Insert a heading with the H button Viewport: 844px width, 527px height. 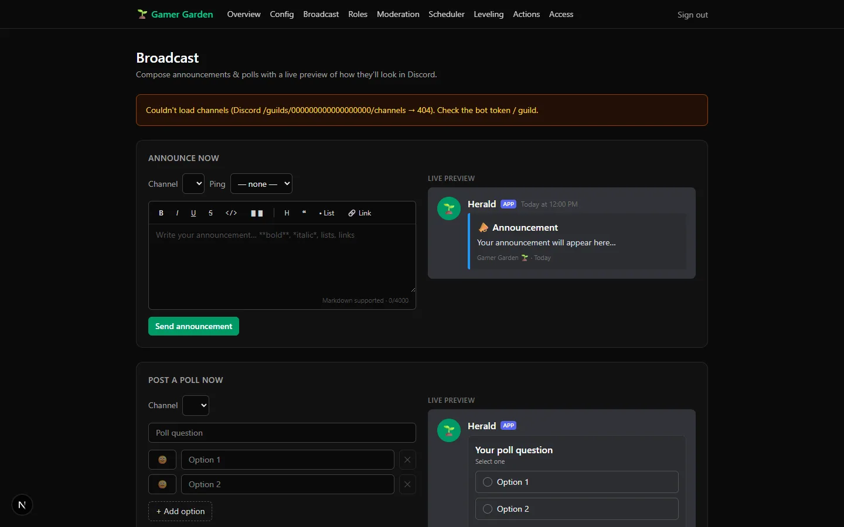287,213
